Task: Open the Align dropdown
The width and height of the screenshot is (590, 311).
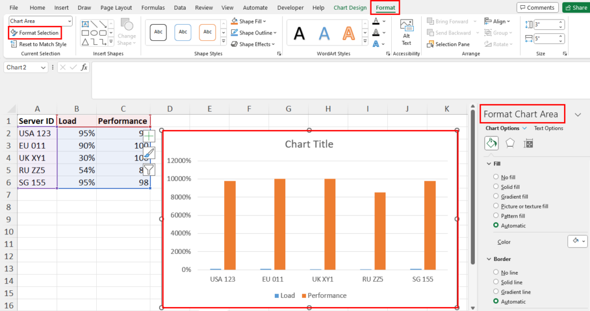Action: pyautogui.click(x=497, y=21)
